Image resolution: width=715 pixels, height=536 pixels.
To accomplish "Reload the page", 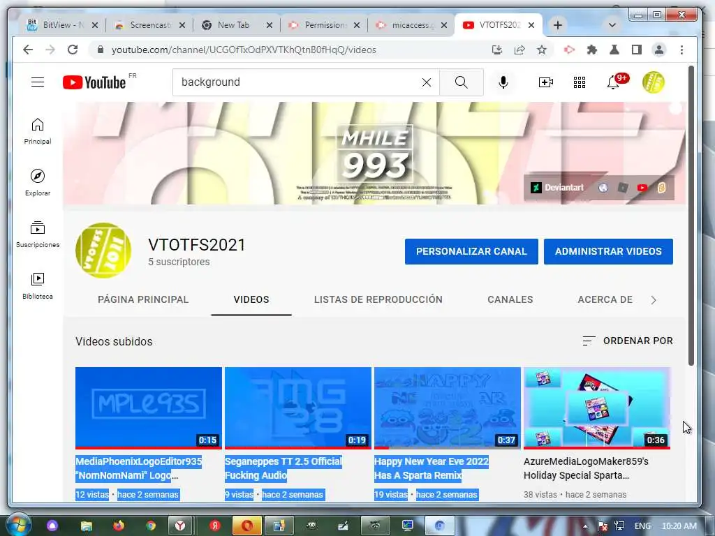I will click(73, 50).
